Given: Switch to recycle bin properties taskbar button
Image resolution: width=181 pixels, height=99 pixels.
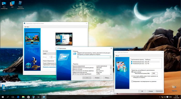Looking at the screenshot, I should coord(39,97).
